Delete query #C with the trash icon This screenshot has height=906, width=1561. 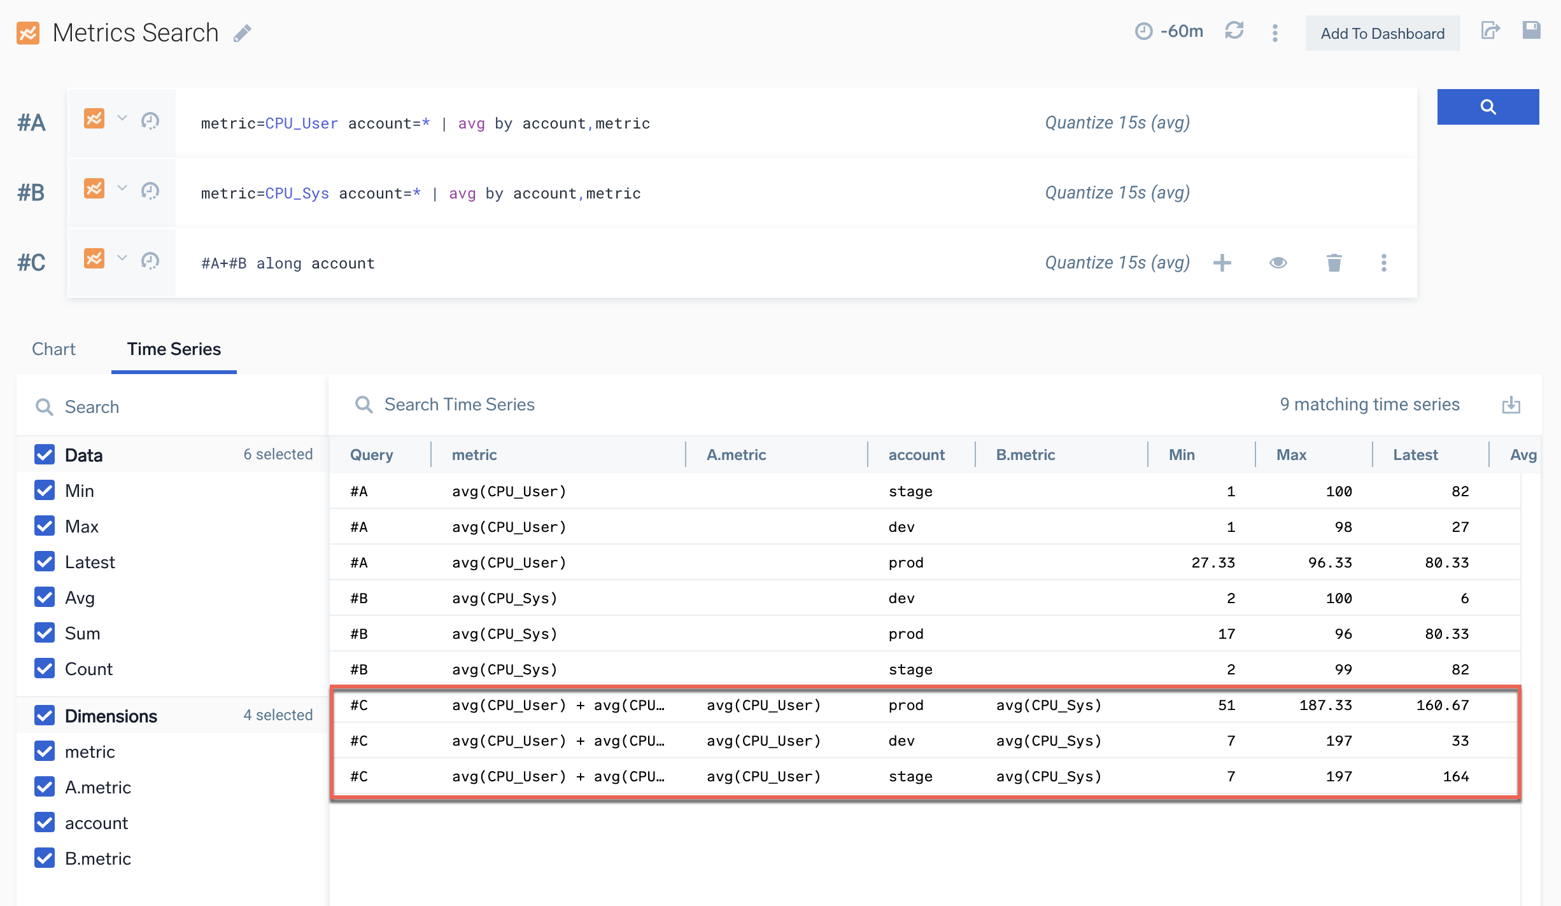point(1334,263)
